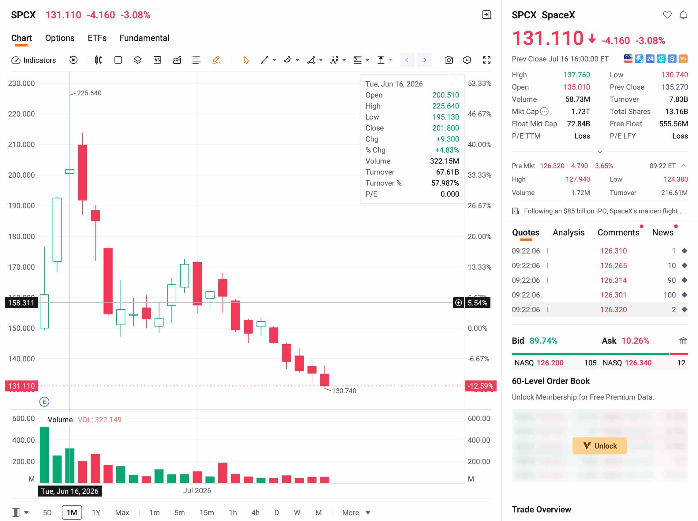This screenshot has width=698, height=521.
Task: Take a chart screenshot with camera icon
Action: [448, 60]
